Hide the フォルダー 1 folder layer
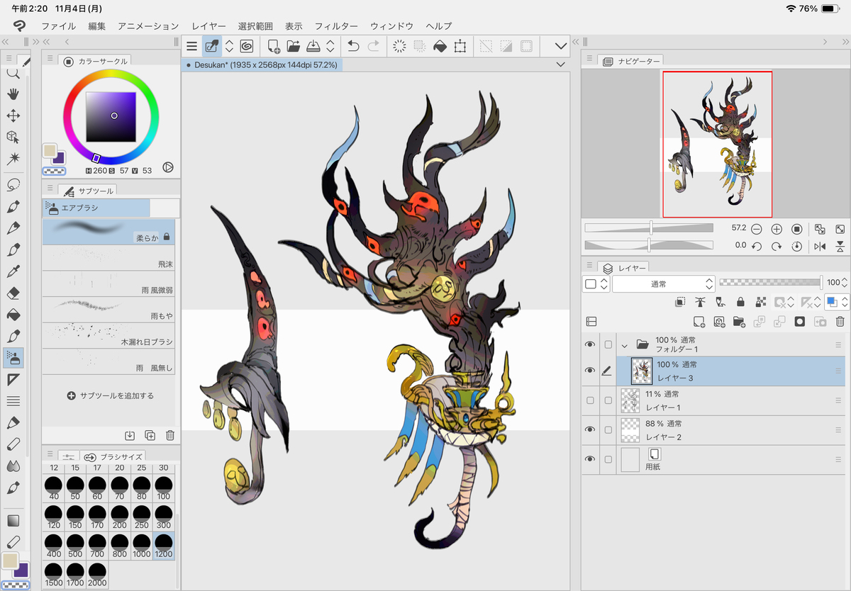The image size is (851, 591). point(589,344)
